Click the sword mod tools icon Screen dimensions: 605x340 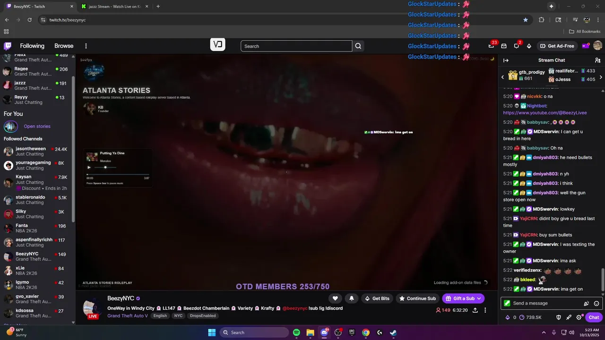(x=569, y=317)
